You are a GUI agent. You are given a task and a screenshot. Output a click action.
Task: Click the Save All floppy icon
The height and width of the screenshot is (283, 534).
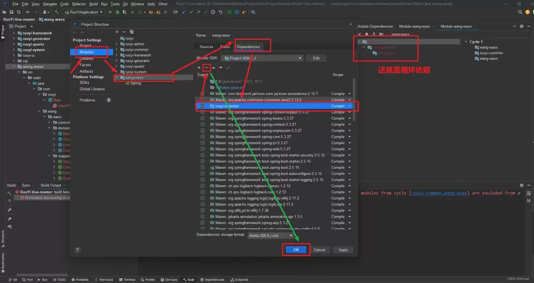(11, 12)
